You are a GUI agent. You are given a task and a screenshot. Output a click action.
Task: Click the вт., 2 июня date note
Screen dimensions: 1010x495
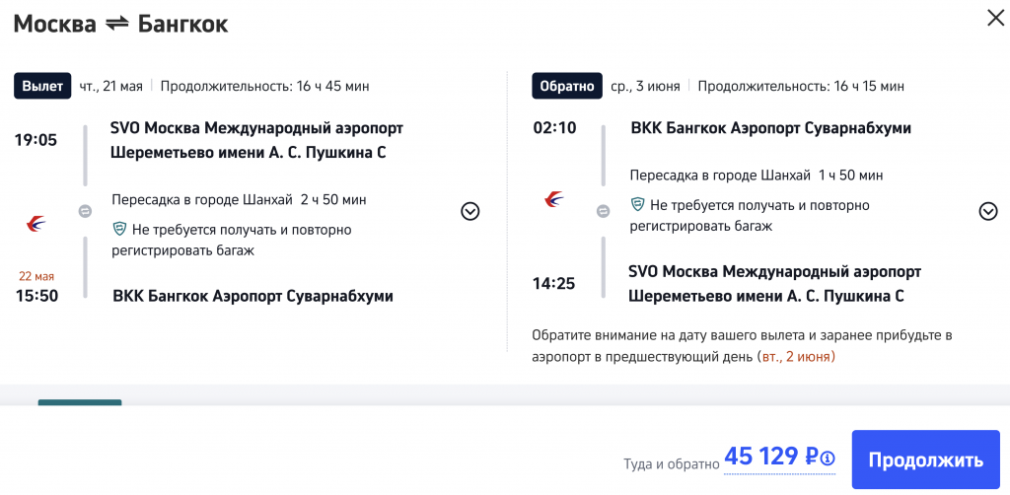pos(796,356)
